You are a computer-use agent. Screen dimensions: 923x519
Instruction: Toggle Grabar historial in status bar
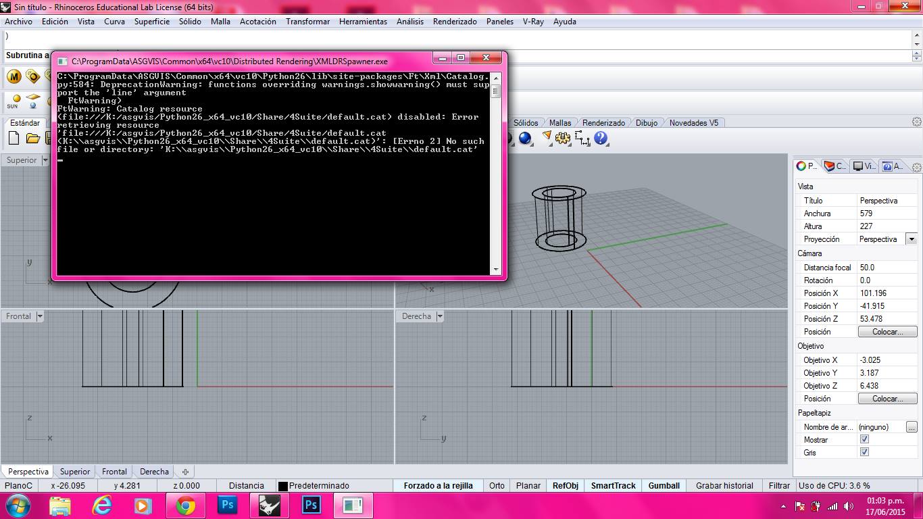point(724,485)
